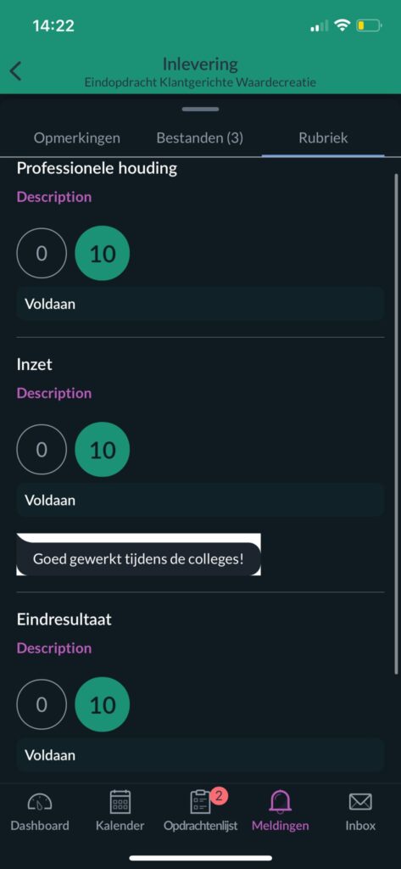Open the Kalender calendar icon
The image size is (401, 869).
(x=120, y=801)
